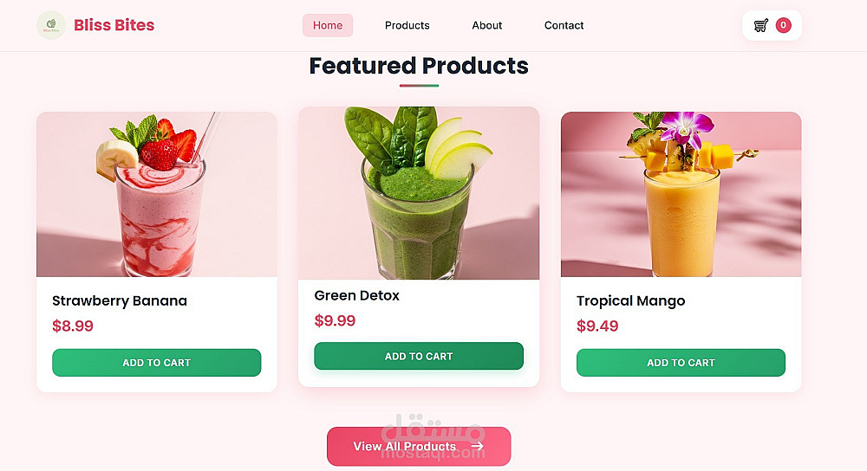Select the Strawberry Banana product title
Viewport: 867px width, 471px height.
[x=120, y=301]
